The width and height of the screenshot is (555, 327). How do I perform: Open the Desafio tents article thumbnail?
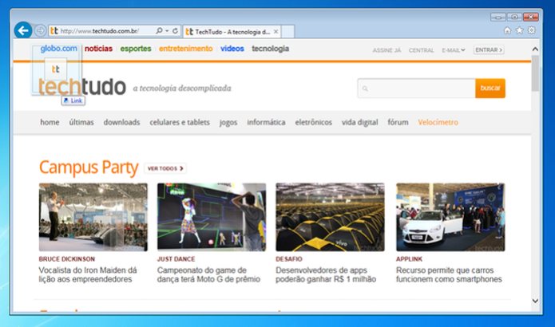pos(330,217)
